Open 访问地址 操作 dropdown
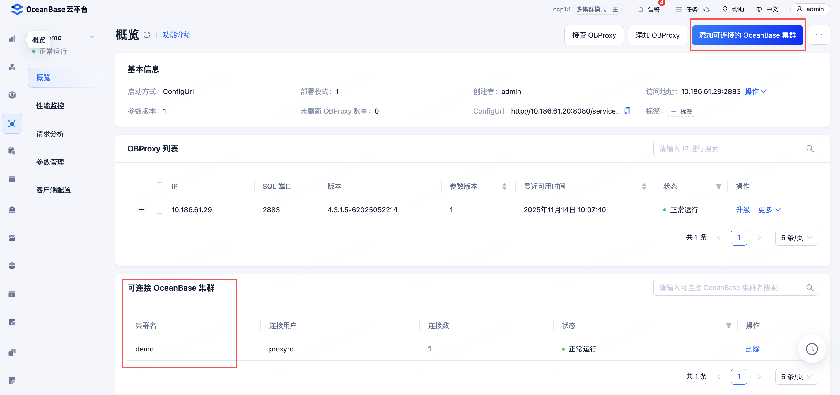This screenshot has width=840, height=395. tap(755, 92)
